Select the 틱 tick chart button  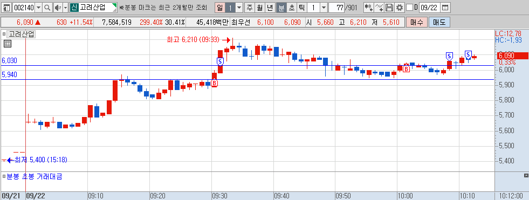(x=301, y=7)
